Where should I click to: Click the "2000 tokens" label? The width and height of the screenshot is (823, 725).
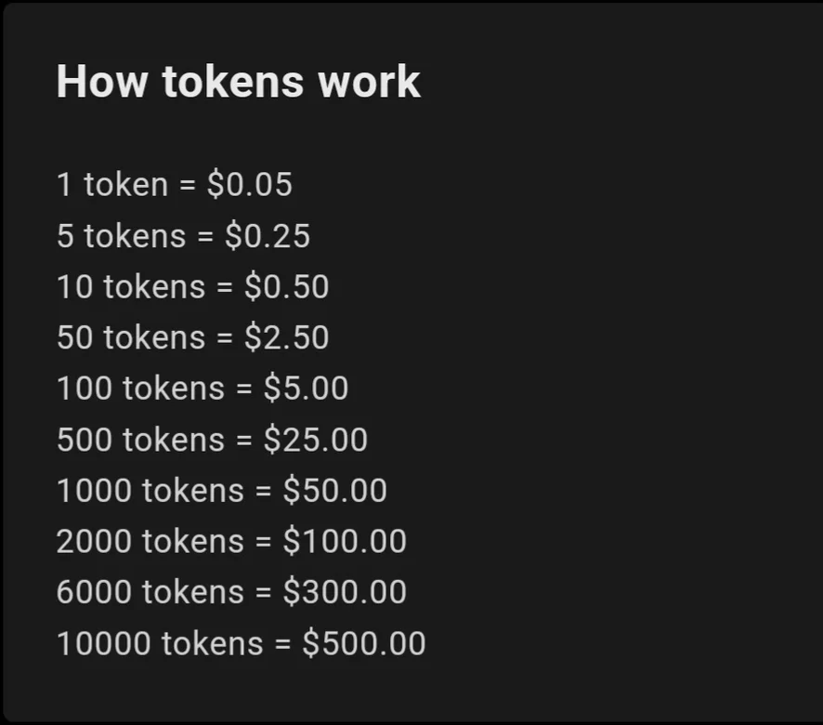[x=150, y=541]
